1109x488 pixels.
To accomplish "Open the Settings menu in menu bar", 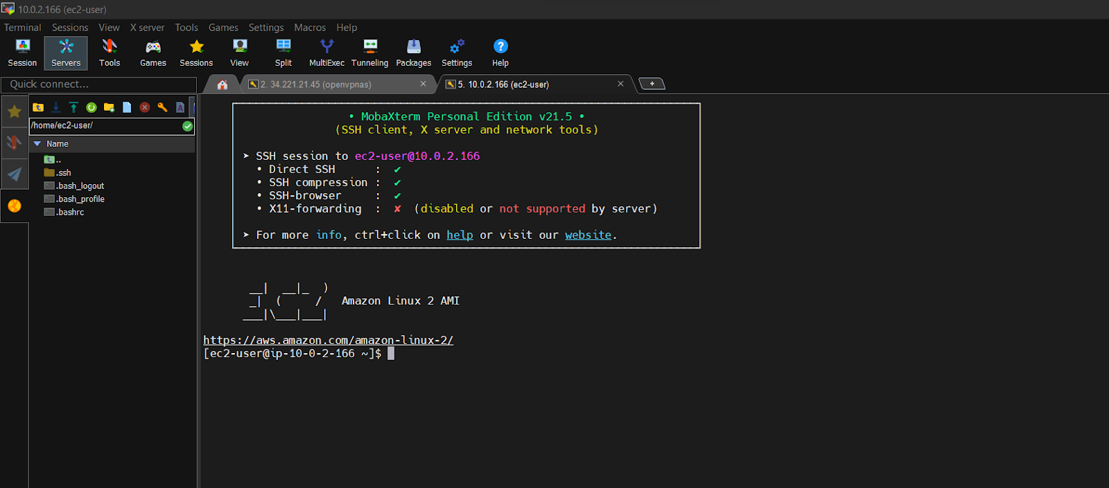I will click(266, 28).
